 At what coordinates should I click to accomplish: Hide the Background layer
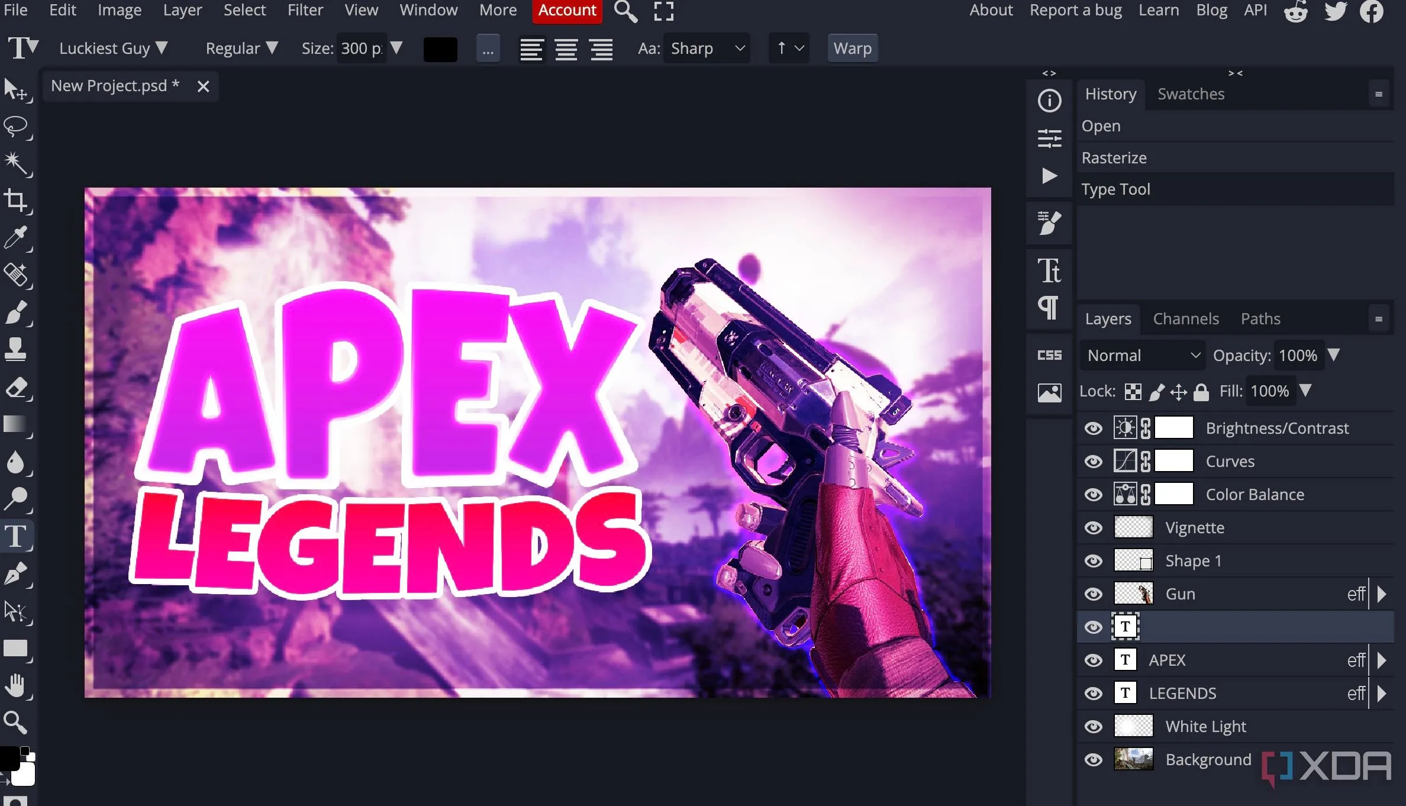click(1093, 759)
